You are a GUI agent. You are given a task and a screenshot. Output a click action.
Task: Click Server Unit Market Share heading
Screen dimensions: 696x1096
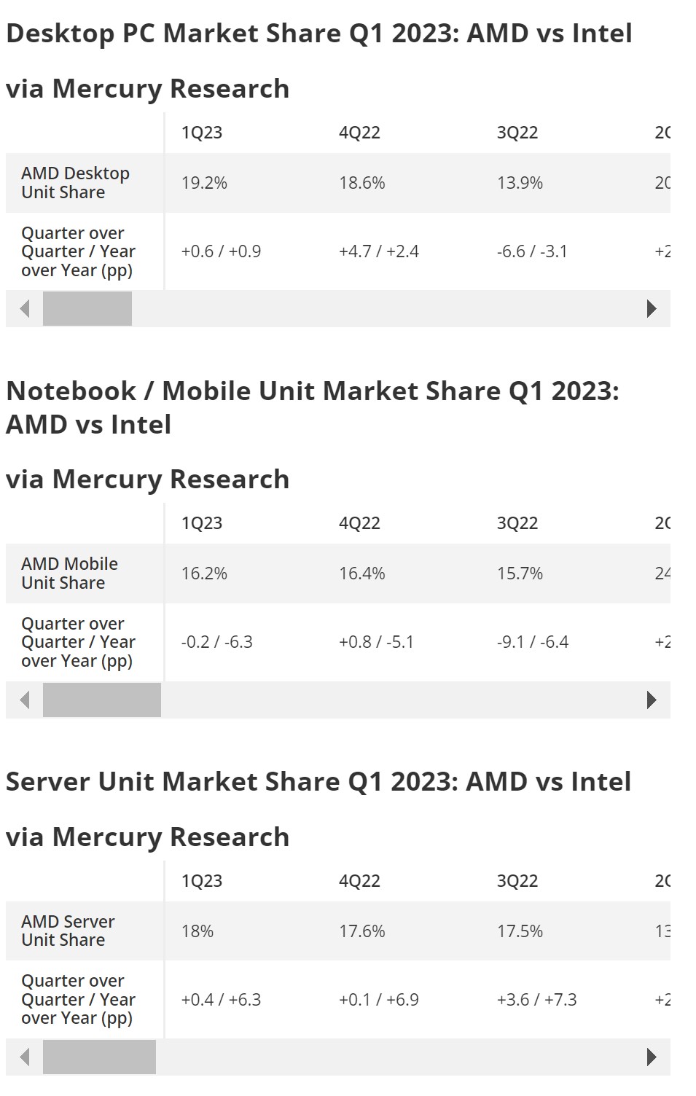coord(318,782)
